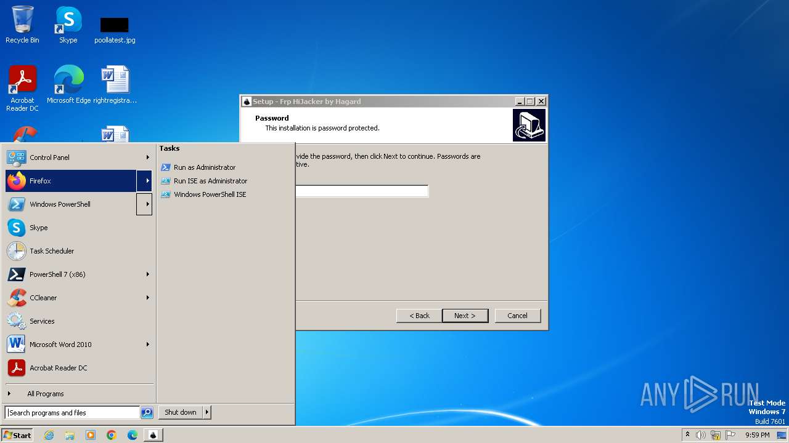
Task: Click the Back button in Setup
Action: click(419, 316)
